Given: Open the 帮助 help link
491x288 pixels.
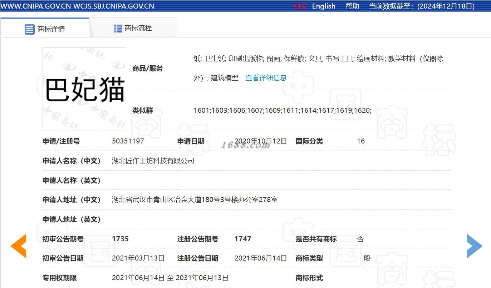Looking at the screenshot, I should 352,6.
